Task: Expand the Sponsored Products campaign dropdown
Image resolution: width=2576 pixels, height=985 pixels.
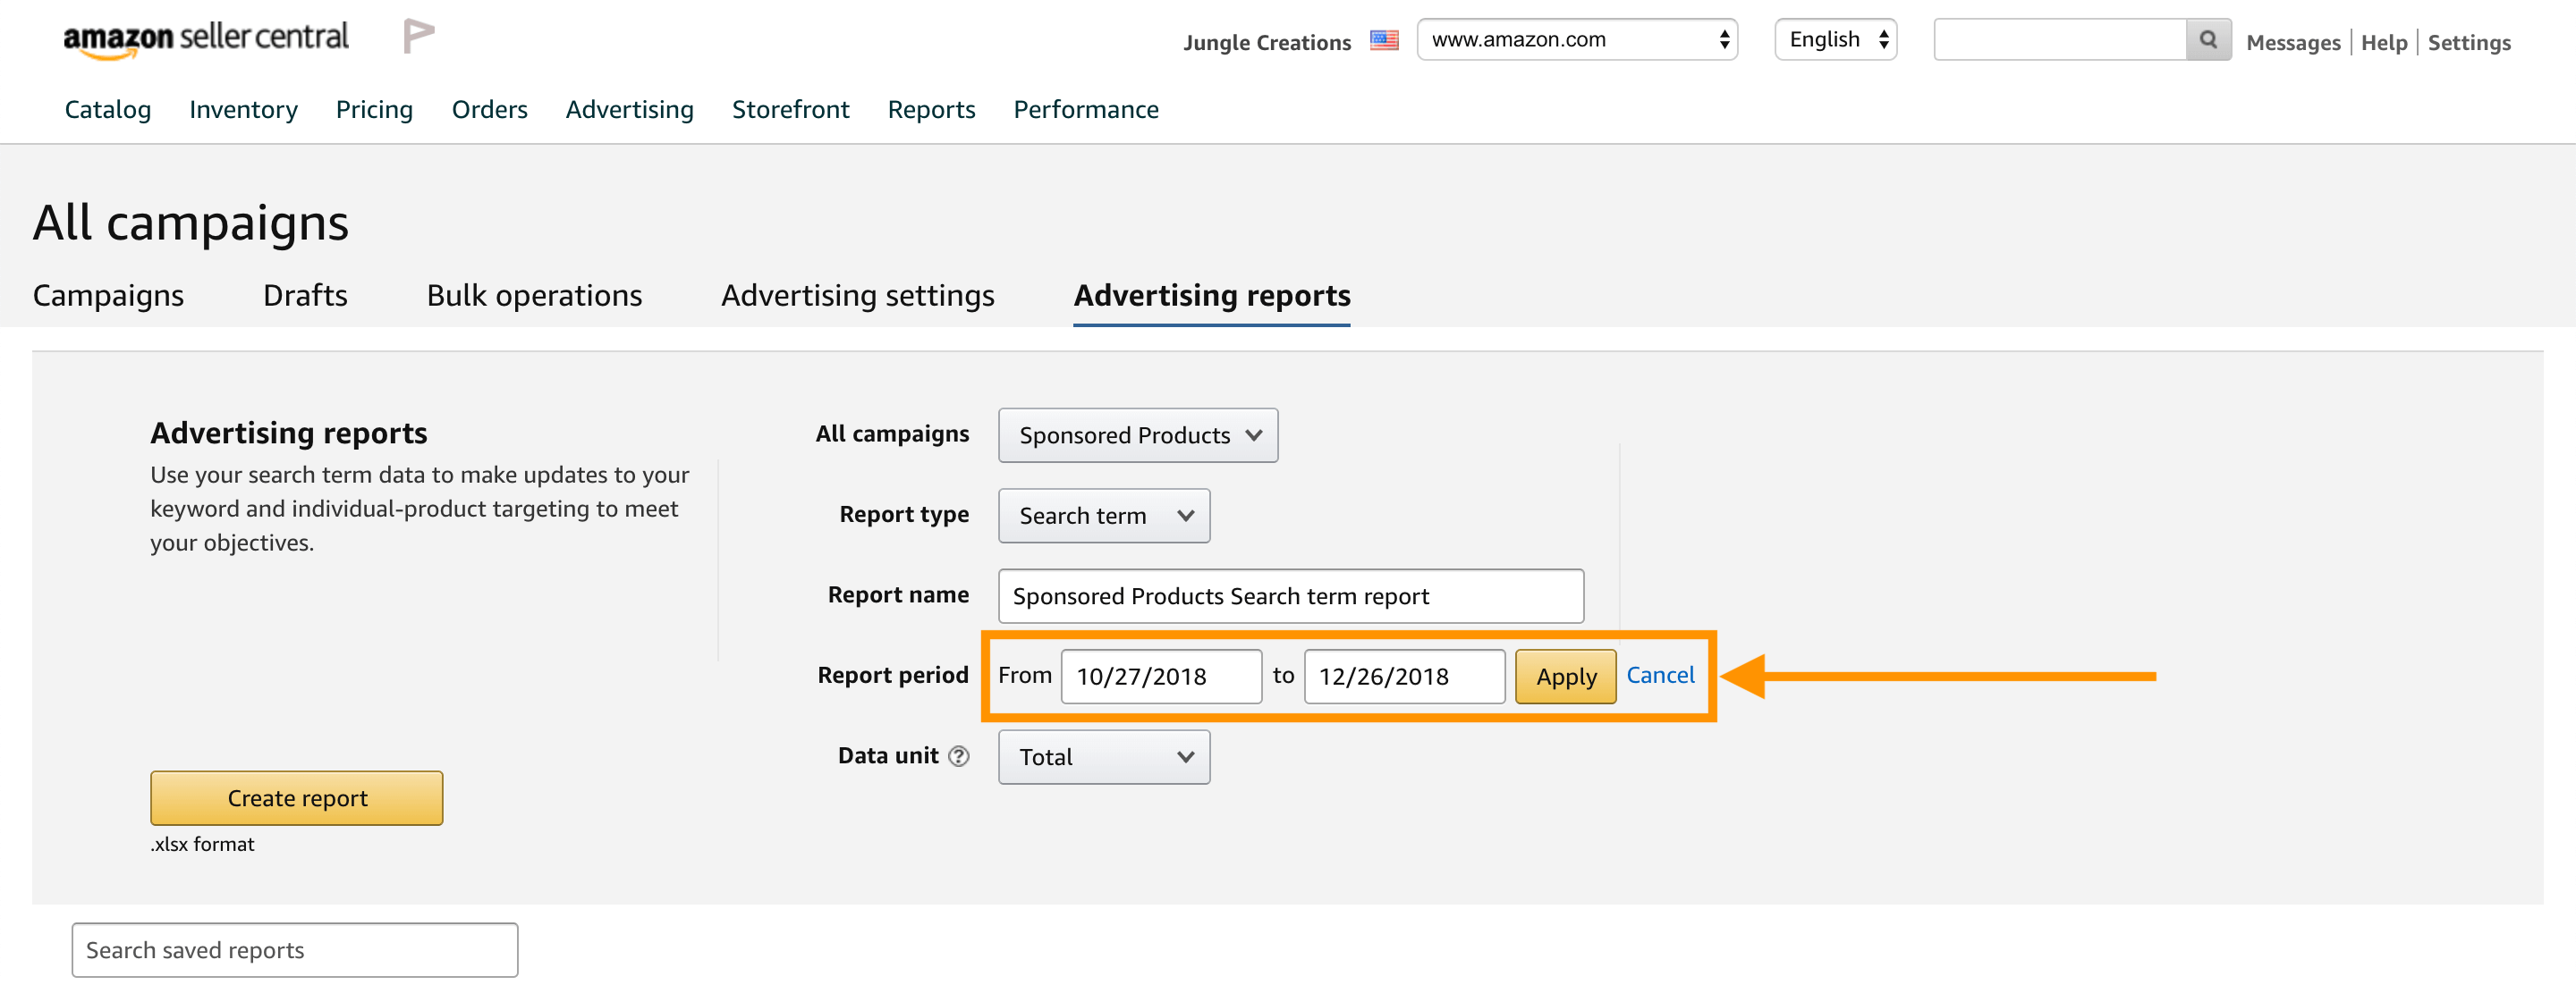Action: pyautogui.click(x=1138, y=435)
